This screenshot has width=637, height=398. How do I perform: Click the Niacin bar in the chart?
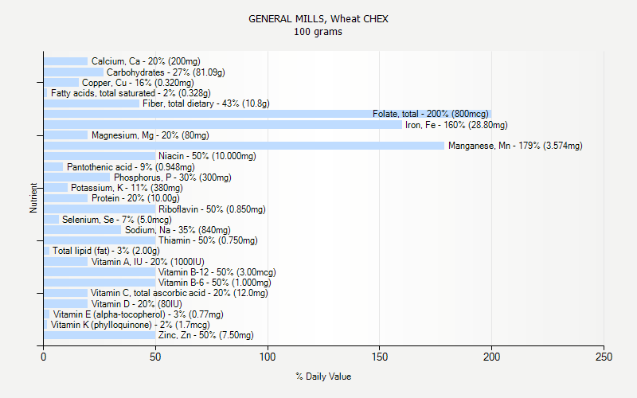[x=100, y=156]
